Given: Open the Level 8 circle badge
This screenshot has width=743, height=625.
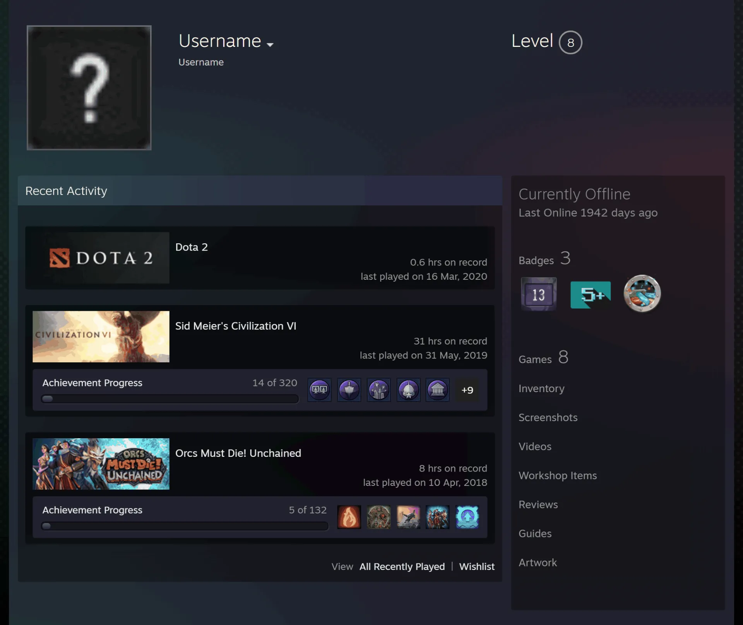Looking at the screenshot, I should point(570,42).
